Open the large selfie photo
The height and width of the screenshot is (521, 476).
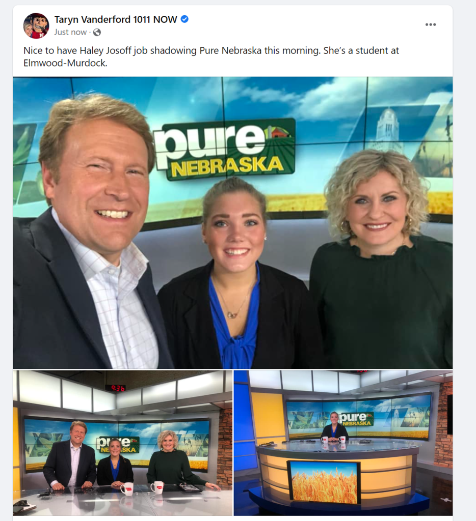tap(233, 223)
